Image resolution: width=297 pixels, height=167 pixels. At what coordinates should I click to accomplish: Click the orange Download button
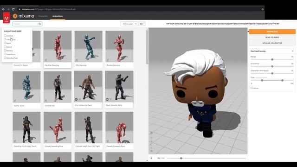pyautogui.click(x=272, y=32)
